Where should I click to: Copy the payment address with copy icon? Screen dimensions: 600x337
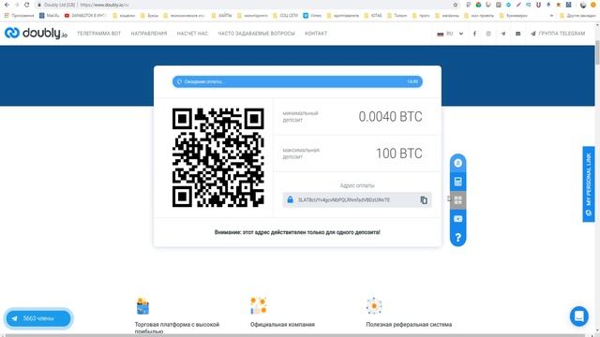point(424,200)
